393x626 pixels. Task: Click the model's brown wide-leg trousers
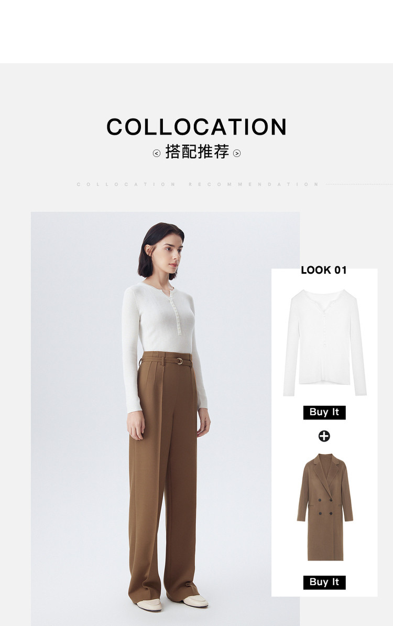(x=165, y=475)
